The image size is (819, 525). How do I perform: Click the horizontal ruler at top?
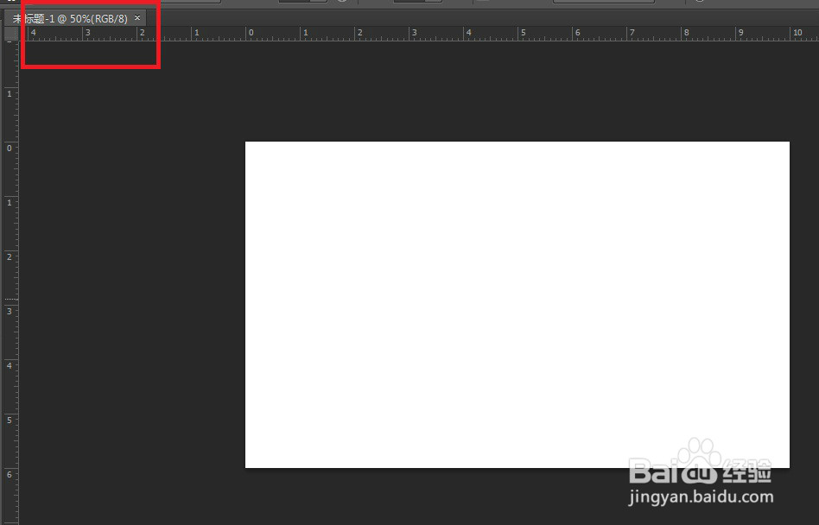point(419,34)
